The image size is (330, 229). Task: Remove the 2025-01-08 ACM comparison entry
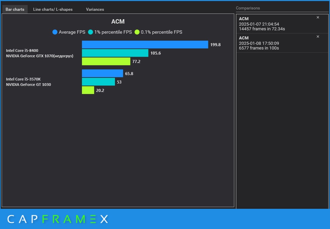318,37
